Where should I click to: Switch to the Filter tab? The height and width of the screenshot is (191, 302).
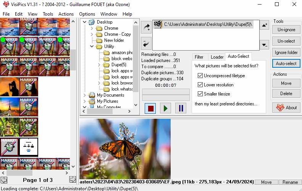click(x=199, y=57)
